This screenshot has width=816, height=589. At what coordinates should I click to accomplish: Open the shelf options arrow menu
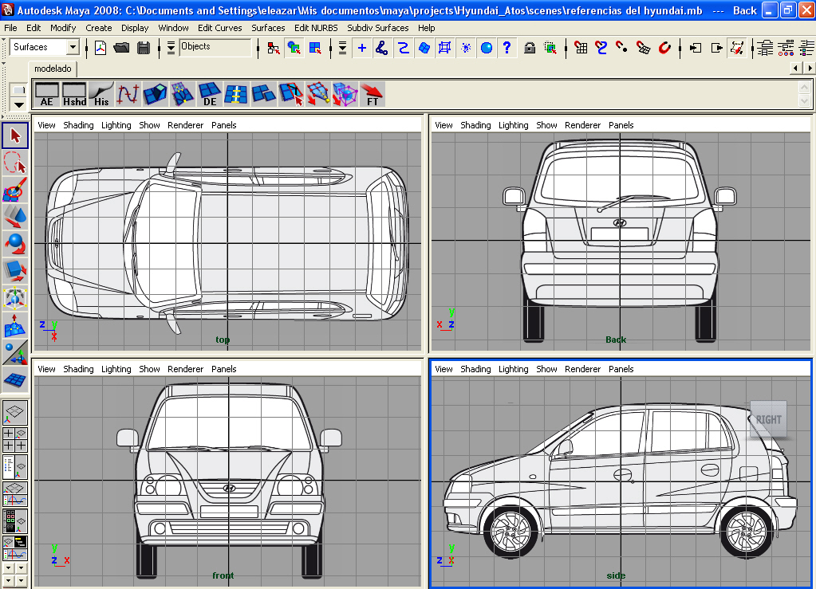(18, 104)
